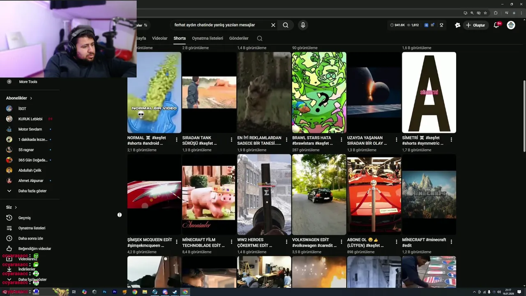This screenshot has height=296, width=526.
Task: Open options menu for VOLKSWAGEN EDİT short
Action: [341, 242]
